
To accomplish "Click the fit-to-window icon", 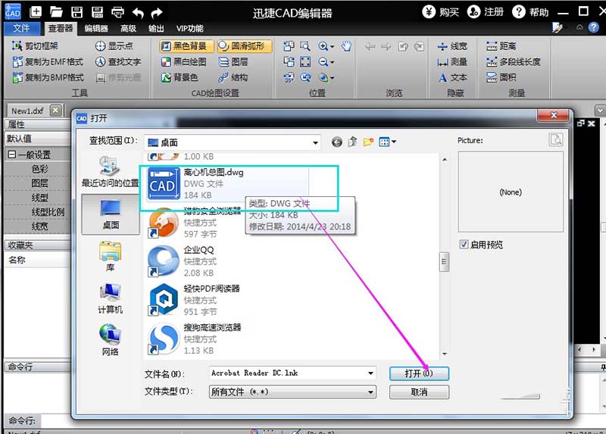I will 305,62.
